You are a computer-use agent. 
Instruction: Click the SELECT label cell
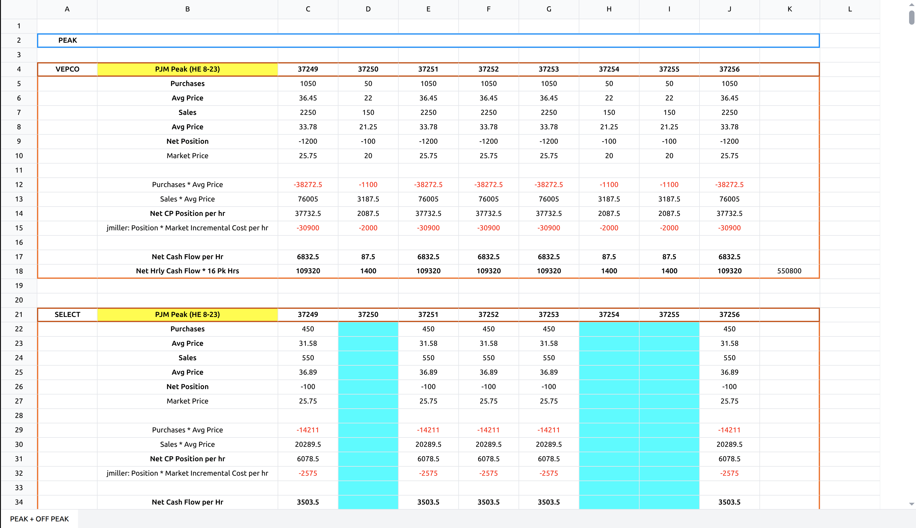coord(67,315)
